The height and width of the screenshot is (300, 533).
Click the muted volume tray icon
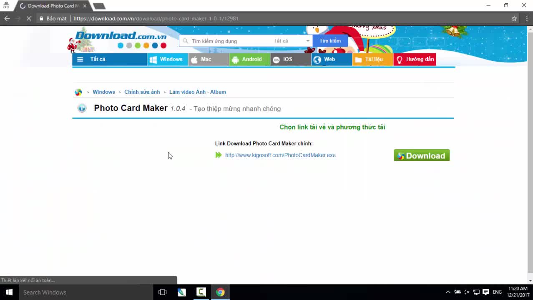tap(467, 292)
